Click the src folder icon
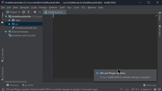 click(13, 24)
